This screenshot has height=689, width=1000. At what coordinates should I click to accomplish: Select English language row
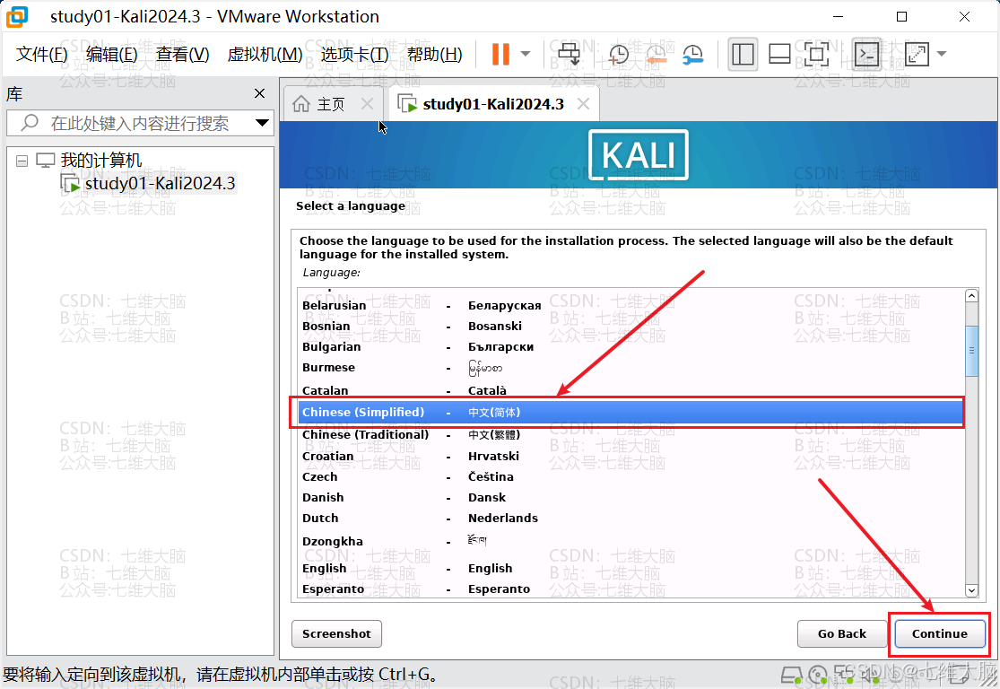coord(630,569)
